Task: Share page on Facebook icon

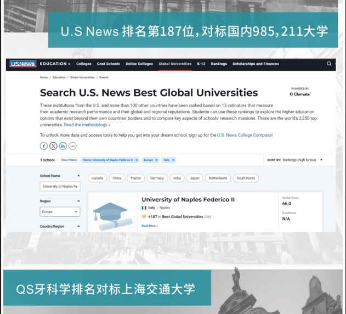Action: tap(44, 146)
